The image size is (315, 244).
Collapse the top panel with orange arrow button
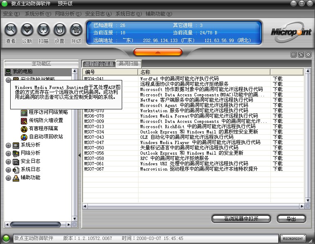pyautogui.click(x=158, y=52)
